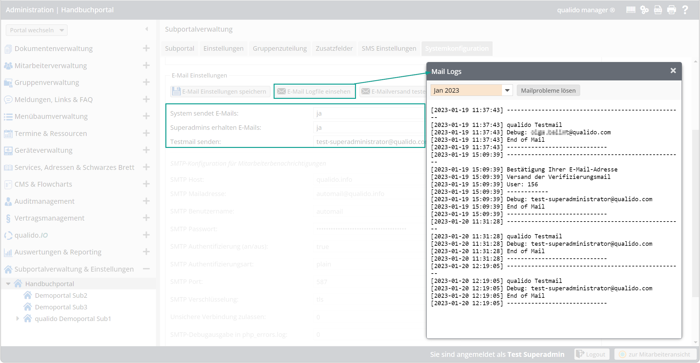Open the Portal wechseln dropdown
The height and width of the screenshot is (363, 700).
pos(37,30)
